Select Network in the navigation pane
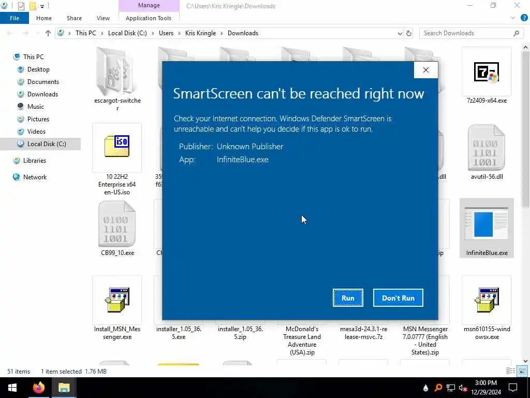The width and height of the screenshot is (530, 398). 35,177
